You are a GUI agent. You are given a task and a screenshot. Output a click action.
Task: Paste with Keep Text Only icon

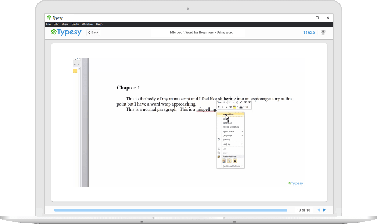[235, 161]
